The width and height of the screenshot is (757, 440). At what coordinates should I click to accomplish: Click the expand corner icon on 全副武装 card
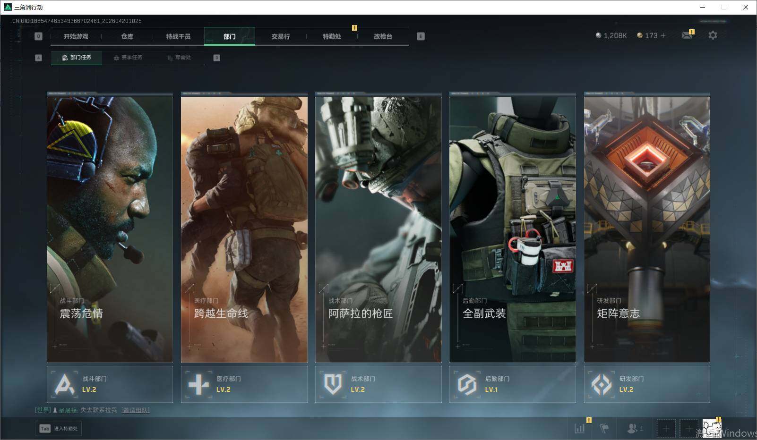point(457,288)
